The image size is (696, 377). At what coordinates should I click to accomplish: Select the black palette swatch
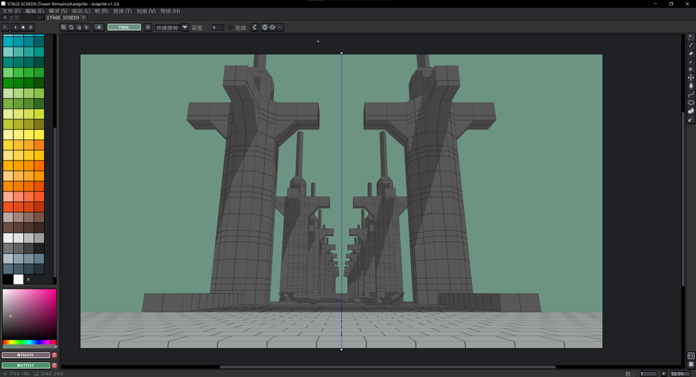[8, 279]
